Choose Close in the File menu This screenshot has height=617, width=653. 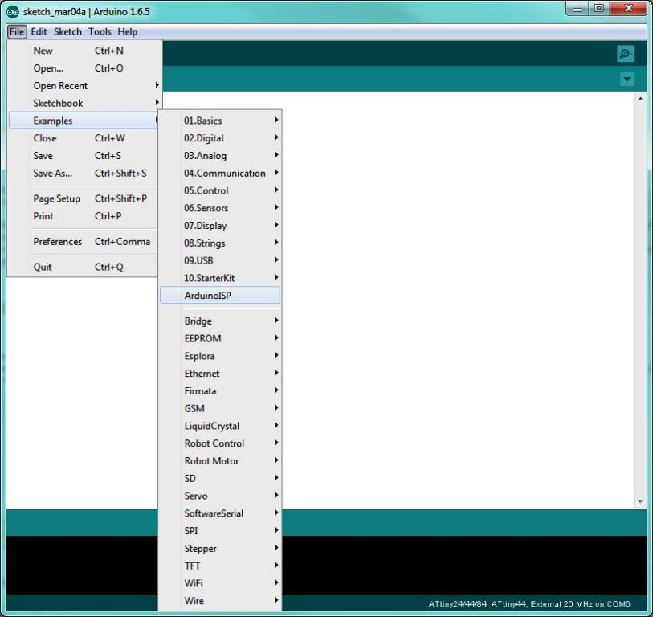84,138
